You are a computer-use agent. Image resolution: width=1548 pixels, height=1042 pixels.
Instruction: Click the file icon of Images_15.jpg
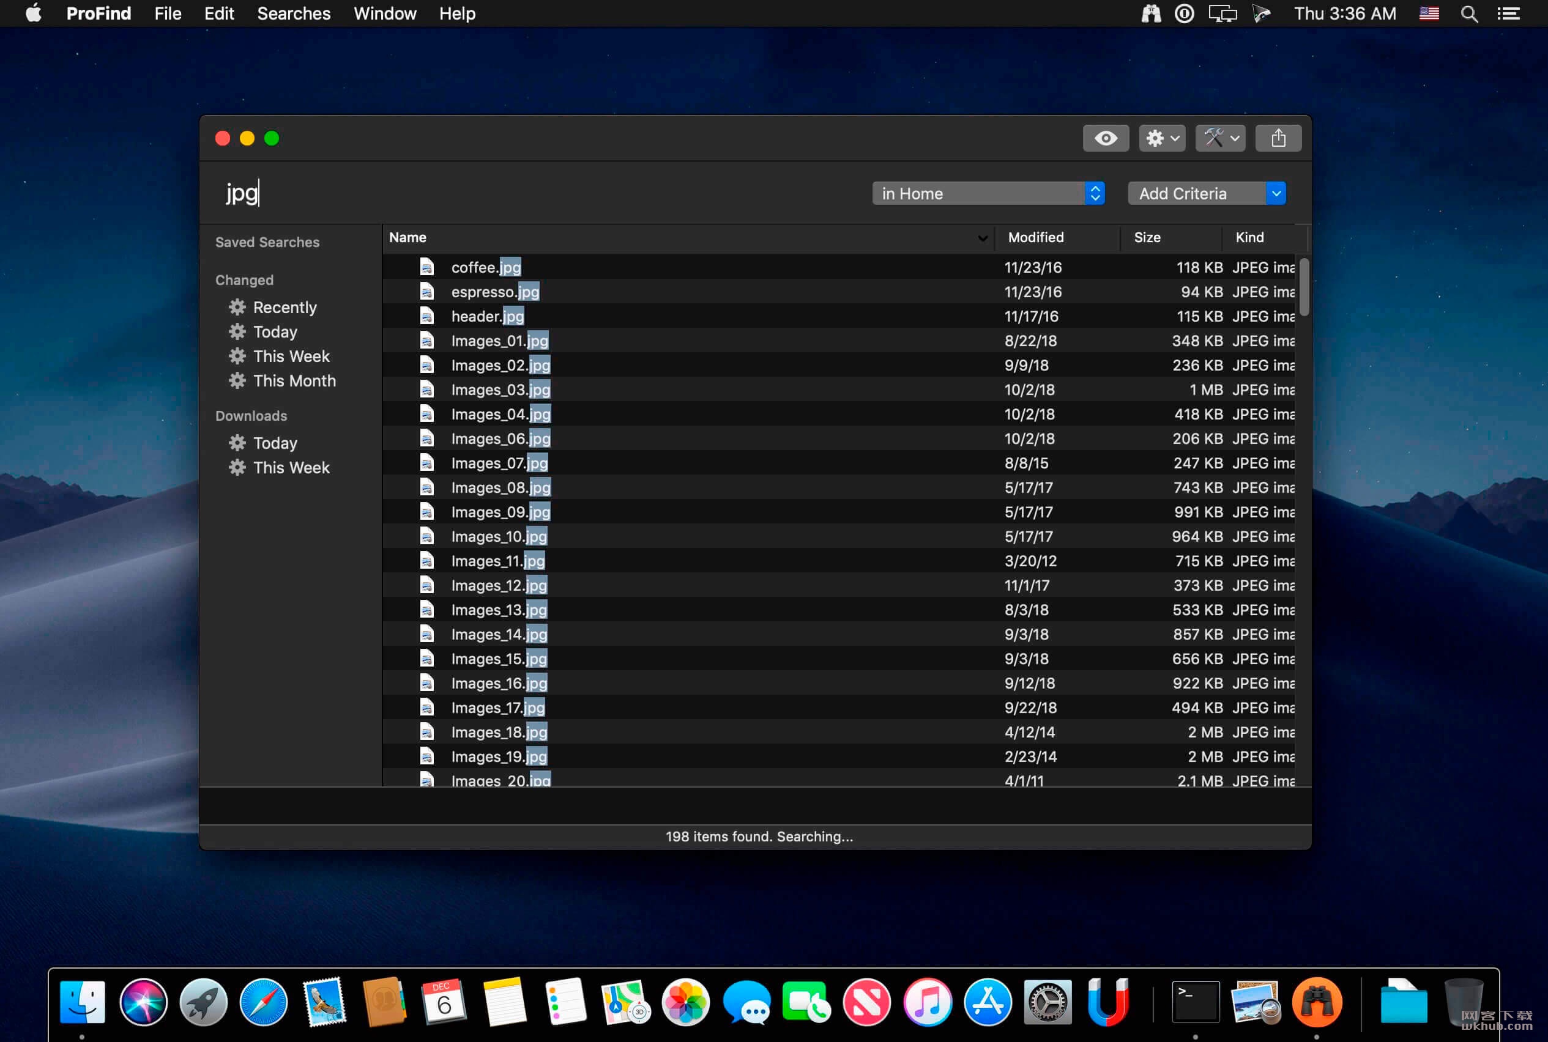pos(427,659)
